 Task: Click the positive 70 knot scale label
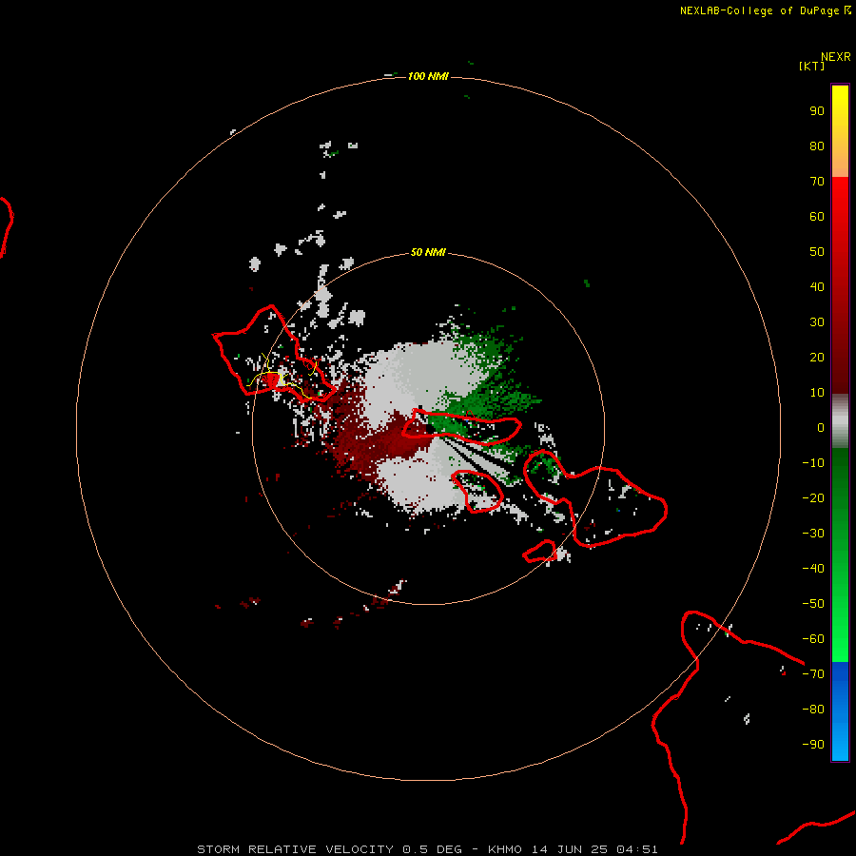(817, 182)
